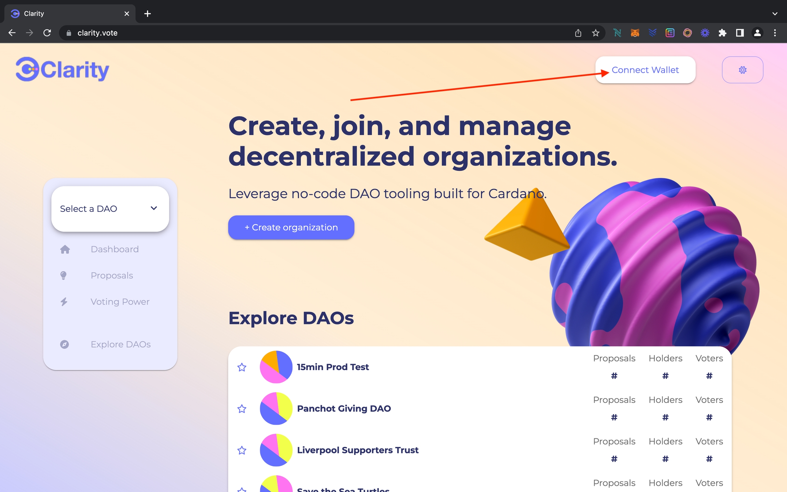Click the Proposals lightbulb icon

click(x=64, y=275)
